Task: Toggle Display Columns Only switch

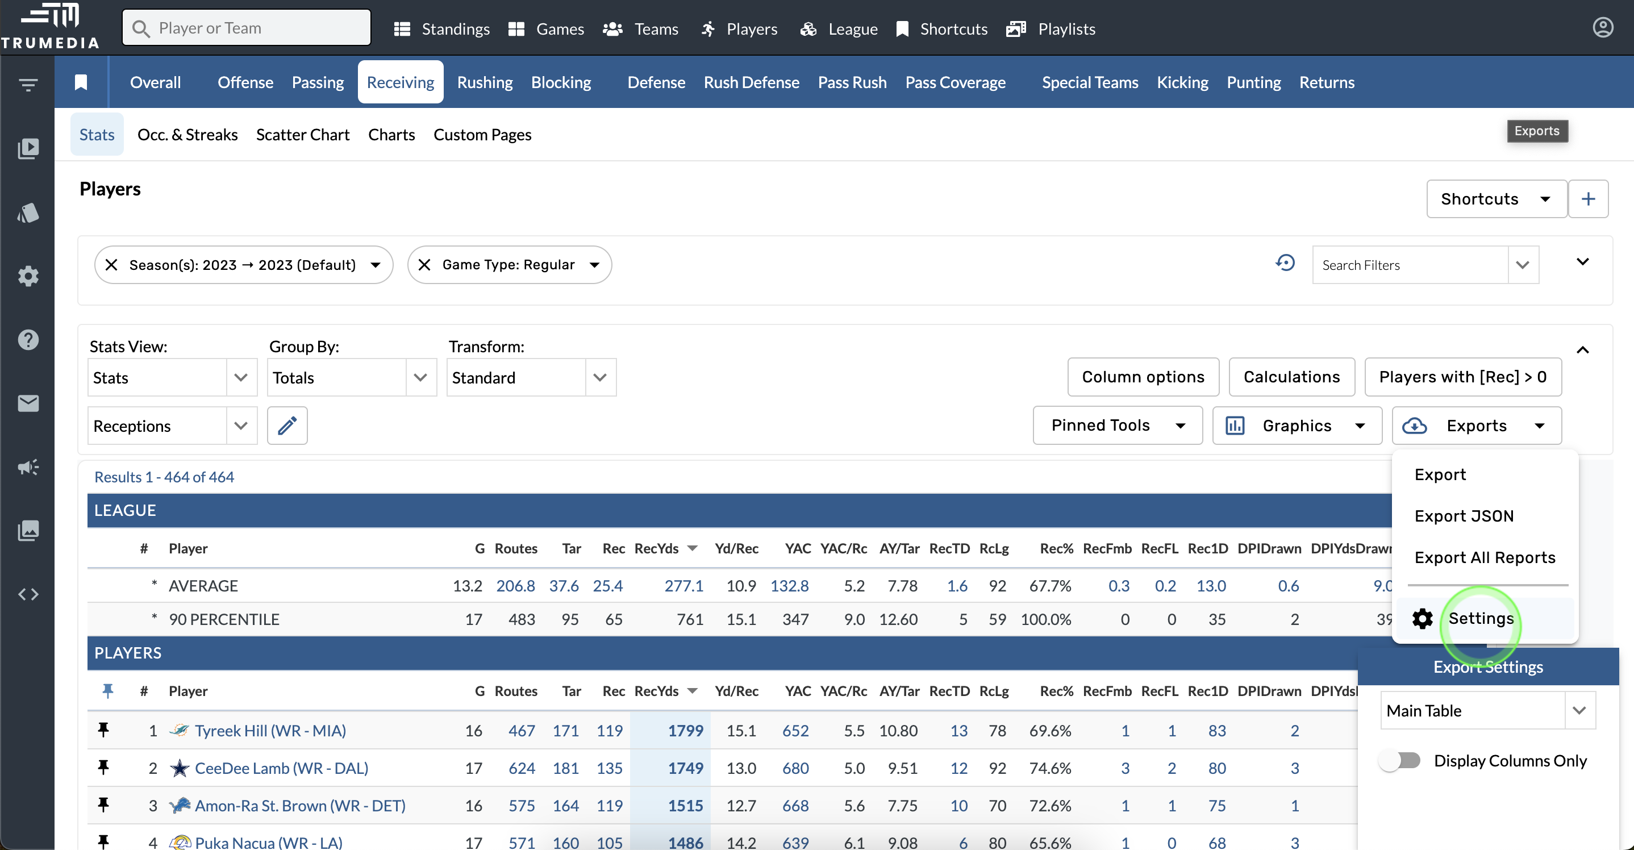Action: point(1400,761)
